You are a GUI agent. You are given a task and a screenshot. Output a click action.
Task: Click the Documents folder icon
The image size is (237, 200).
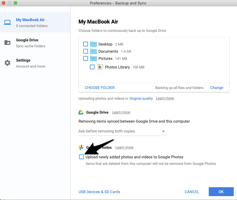tap(93, 51)
